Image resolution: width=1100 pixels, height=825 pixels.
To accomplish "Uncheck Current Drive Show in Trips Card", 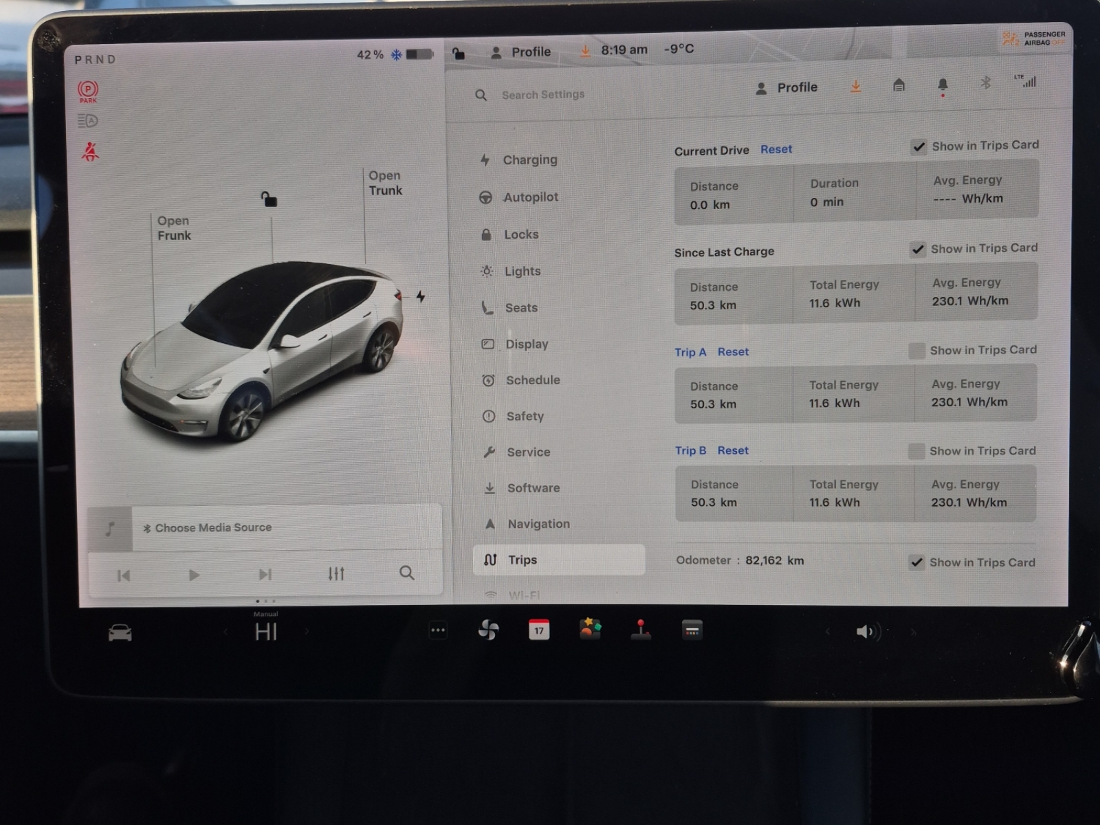I will 918,147.
